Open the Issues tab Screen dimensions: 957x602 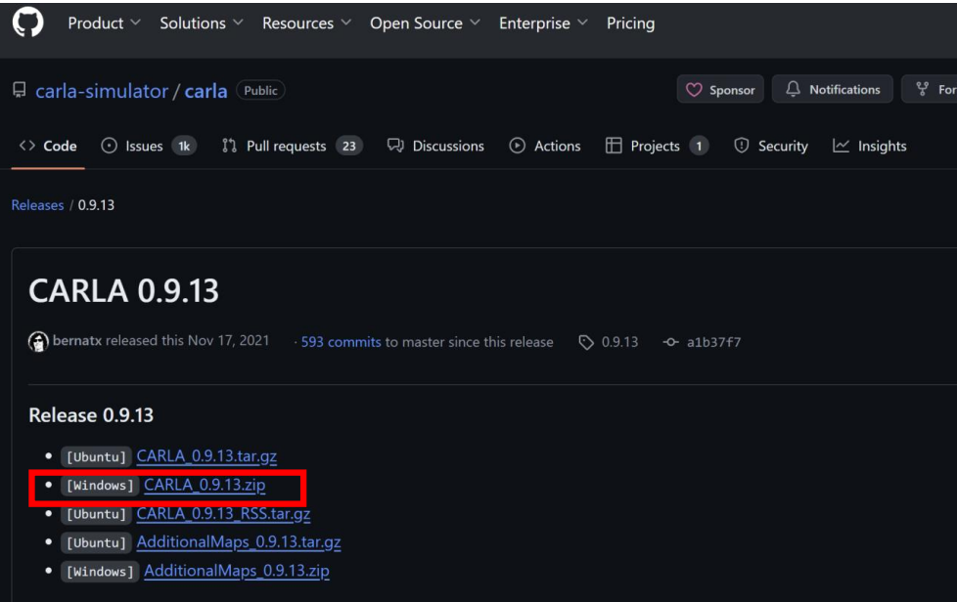[149, 146]
